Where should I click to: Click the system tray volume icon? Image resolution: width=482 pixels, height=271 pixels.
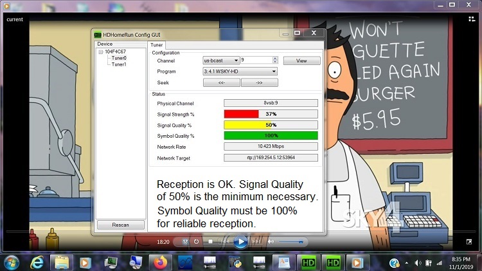pyautogui.click(x=418, y=263)
